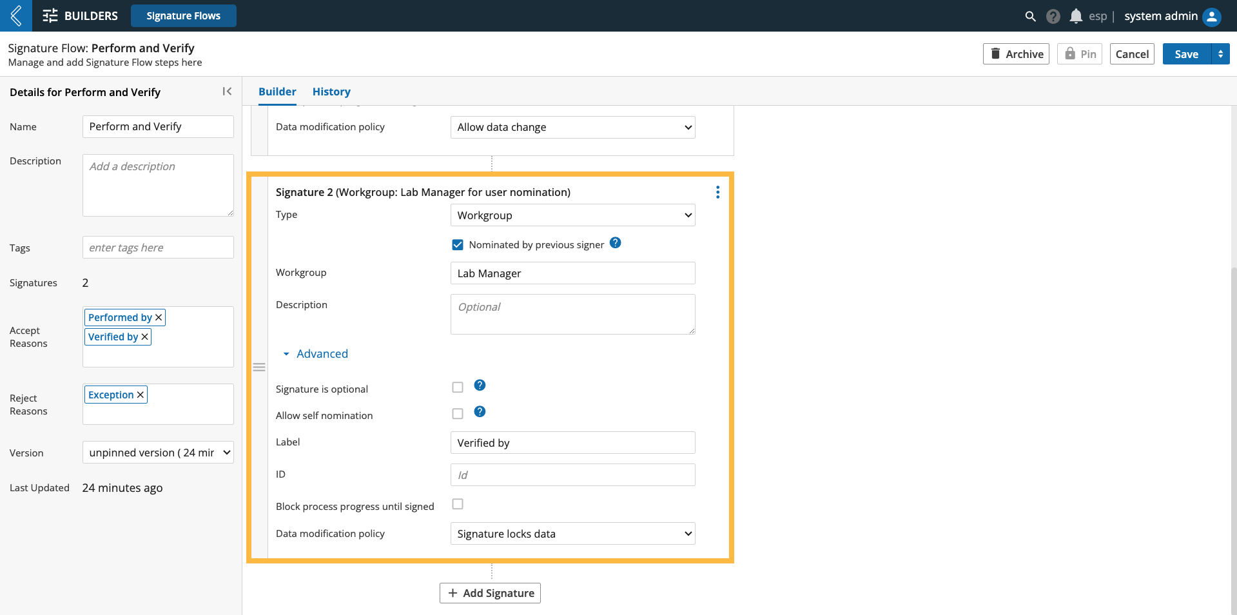
Task: Click the Label field Verified by
Action: (x=572, y=443)
